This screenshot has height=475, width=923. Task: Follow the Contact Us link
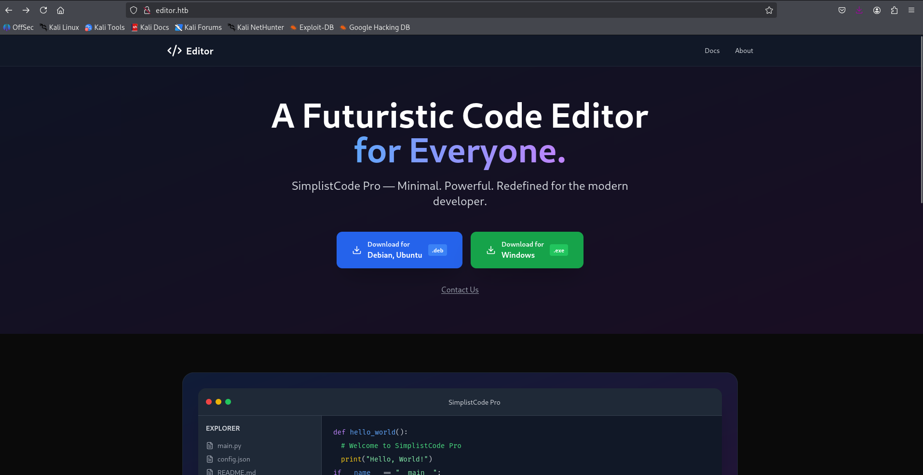tap(460, 290)
